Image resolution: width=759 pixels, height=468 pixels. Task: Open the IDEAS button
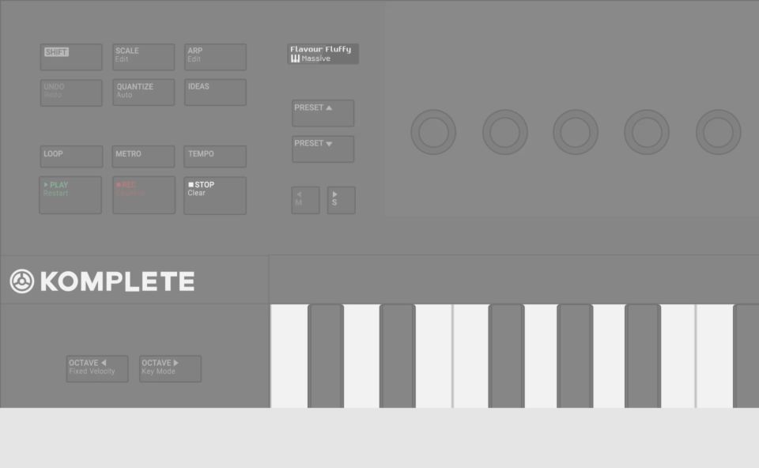click(x=215, y=92)
